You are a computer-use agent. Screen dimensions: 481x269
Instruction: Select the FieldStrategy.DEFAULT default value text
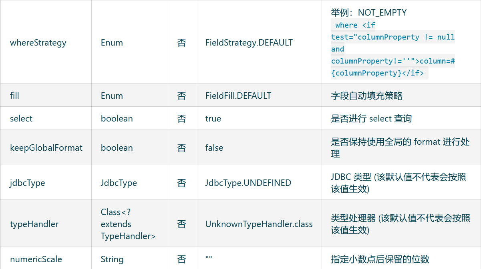point(249,43)
